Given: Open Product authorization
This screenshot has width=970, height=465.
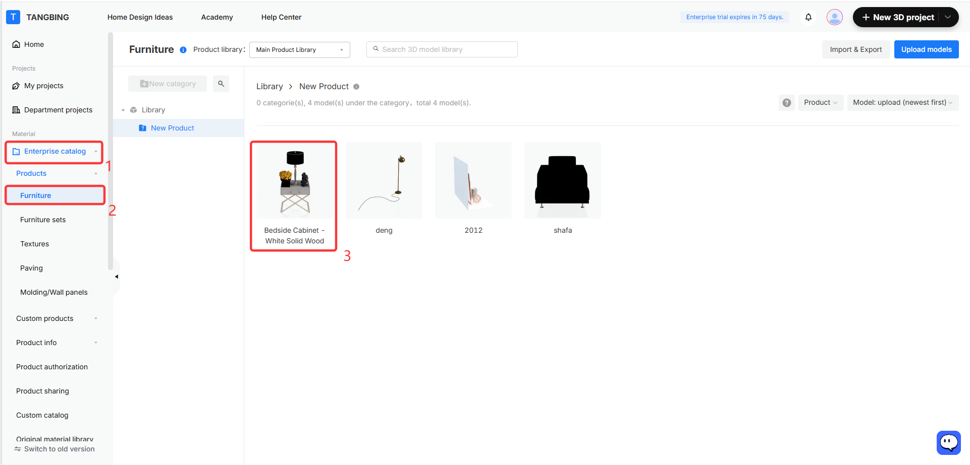Looking at the screenshot, I should [52, 367].
